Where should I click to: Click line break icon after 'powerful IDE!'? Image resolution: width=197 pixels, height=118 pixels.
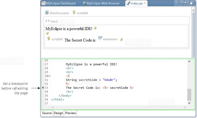click(95, 28)
